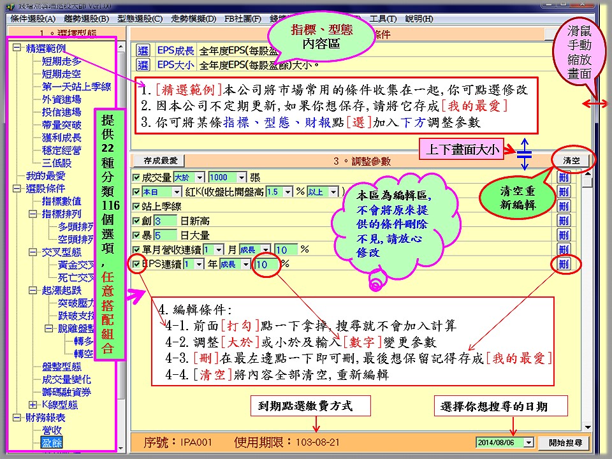Open the search date dropdown 2014/08/06

tap(528, 442)
